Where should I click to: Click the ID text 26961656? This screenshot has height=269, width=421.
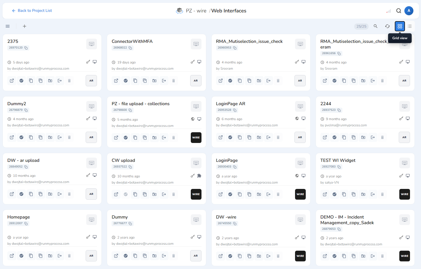tap(329, 53)
